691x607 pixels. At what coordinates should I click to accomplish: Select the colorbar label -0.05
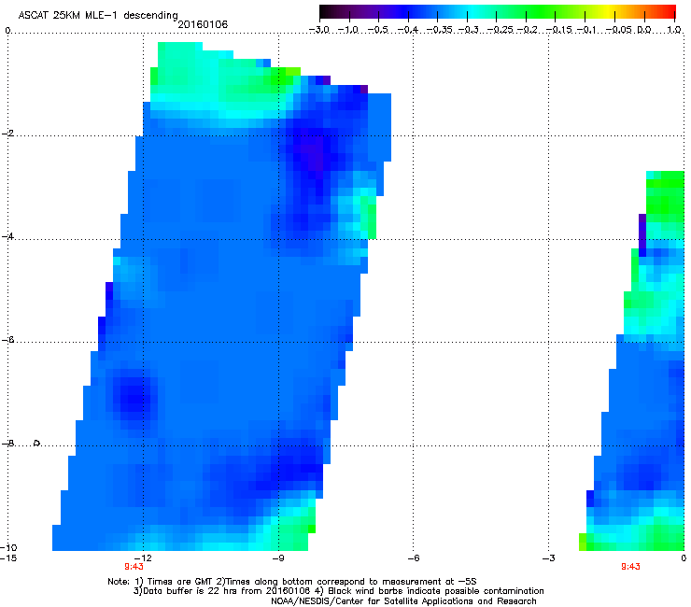(x=619, y=30)
